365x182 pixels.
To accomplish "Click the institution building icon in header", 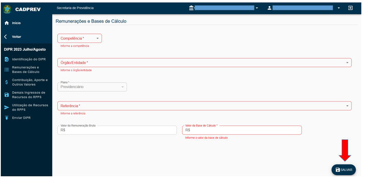I will 191,8.
